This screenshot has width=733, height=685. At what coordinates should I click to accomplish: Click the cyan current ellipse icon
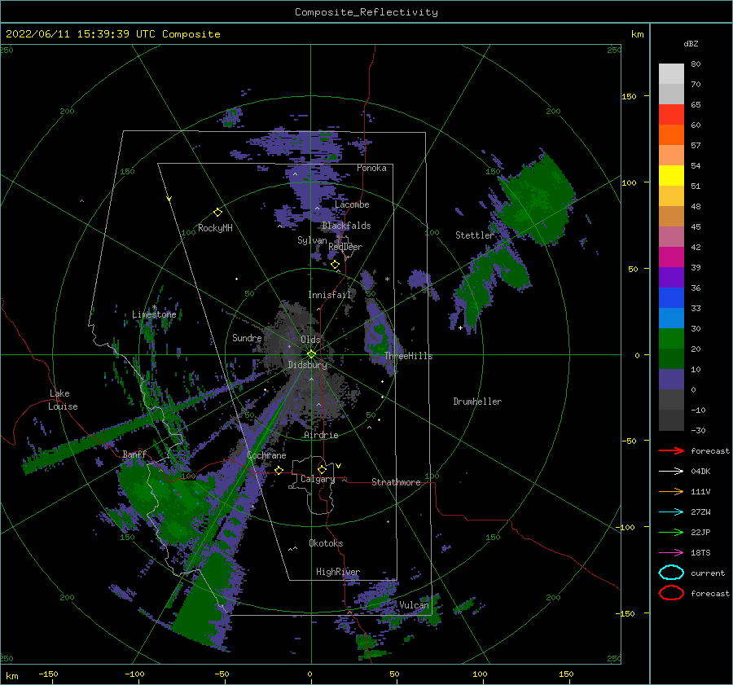(671, 573)
